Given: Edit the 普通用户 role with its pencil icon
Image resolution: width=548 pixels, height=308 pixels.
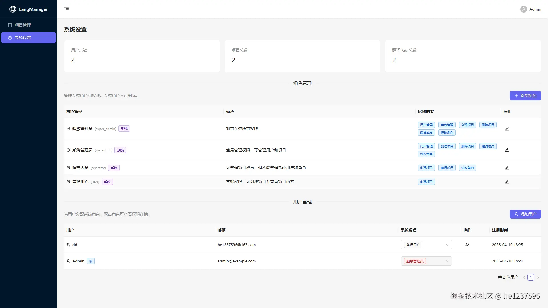Looking at the screenshot, I should coord(507,182).
